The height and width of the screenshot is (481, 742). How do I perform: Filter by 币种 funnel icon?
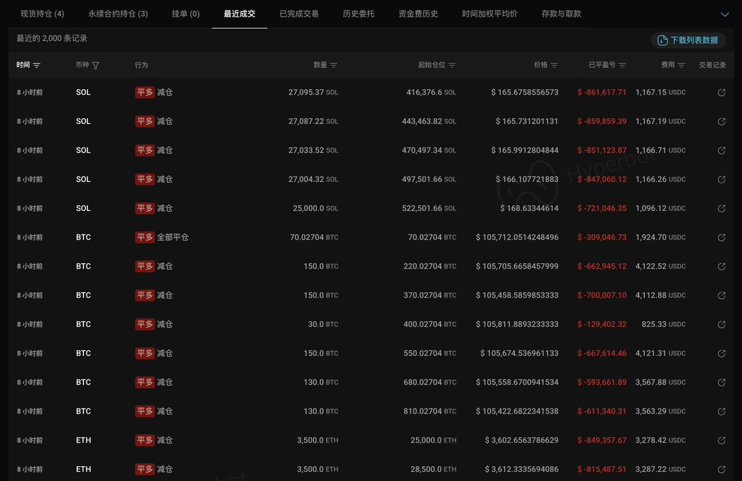[x=95, y=65]
